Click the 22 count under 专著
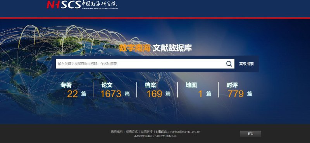Viewport: 310px width, 143px height. click(x=72, y=94)
